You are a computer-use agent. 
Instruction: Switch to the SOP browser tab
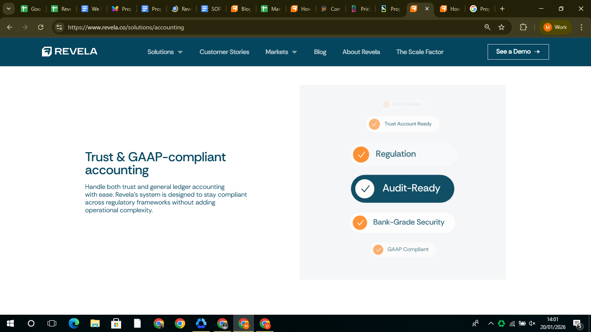tap(211, 9)
